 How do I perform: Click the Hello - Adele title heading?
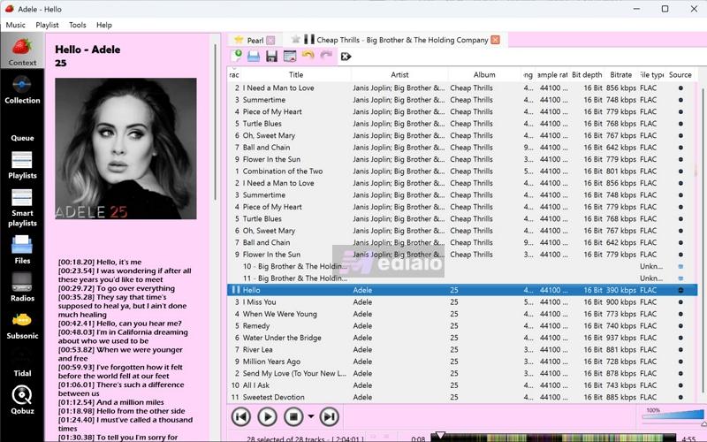pos(87,50)
